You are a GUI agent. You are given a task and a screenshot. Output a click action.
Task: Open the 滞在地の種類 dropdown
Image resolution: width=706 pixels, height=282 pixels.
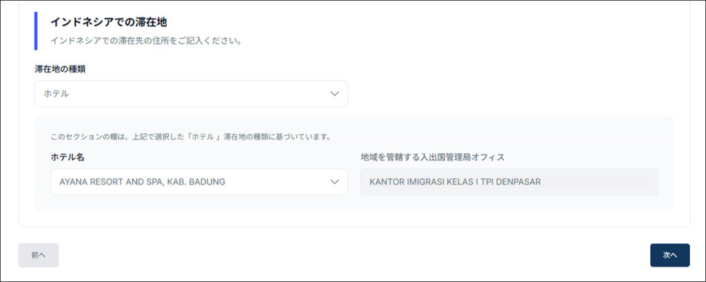[191, 94]
